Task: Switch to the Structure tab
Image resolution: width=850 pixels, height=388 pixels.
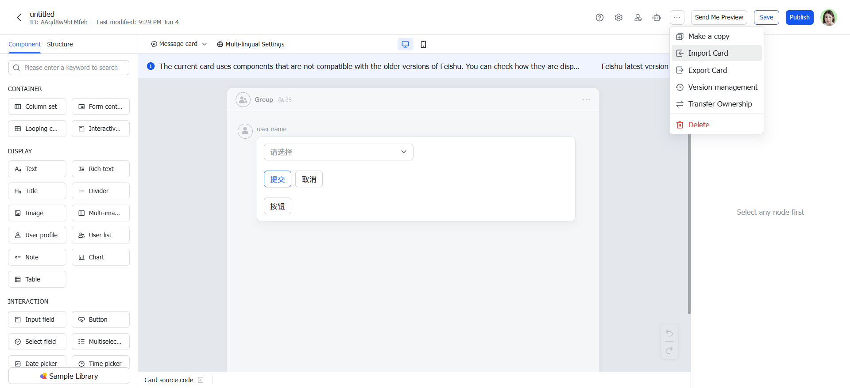Action: (60, 44)
